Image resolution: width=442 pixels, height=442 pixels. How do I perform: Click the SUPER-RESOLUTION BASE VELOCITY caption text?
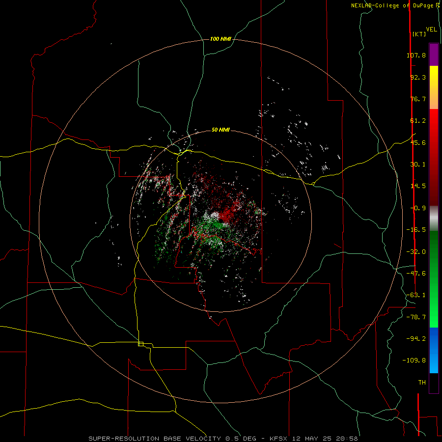click(x=154, y=439)
